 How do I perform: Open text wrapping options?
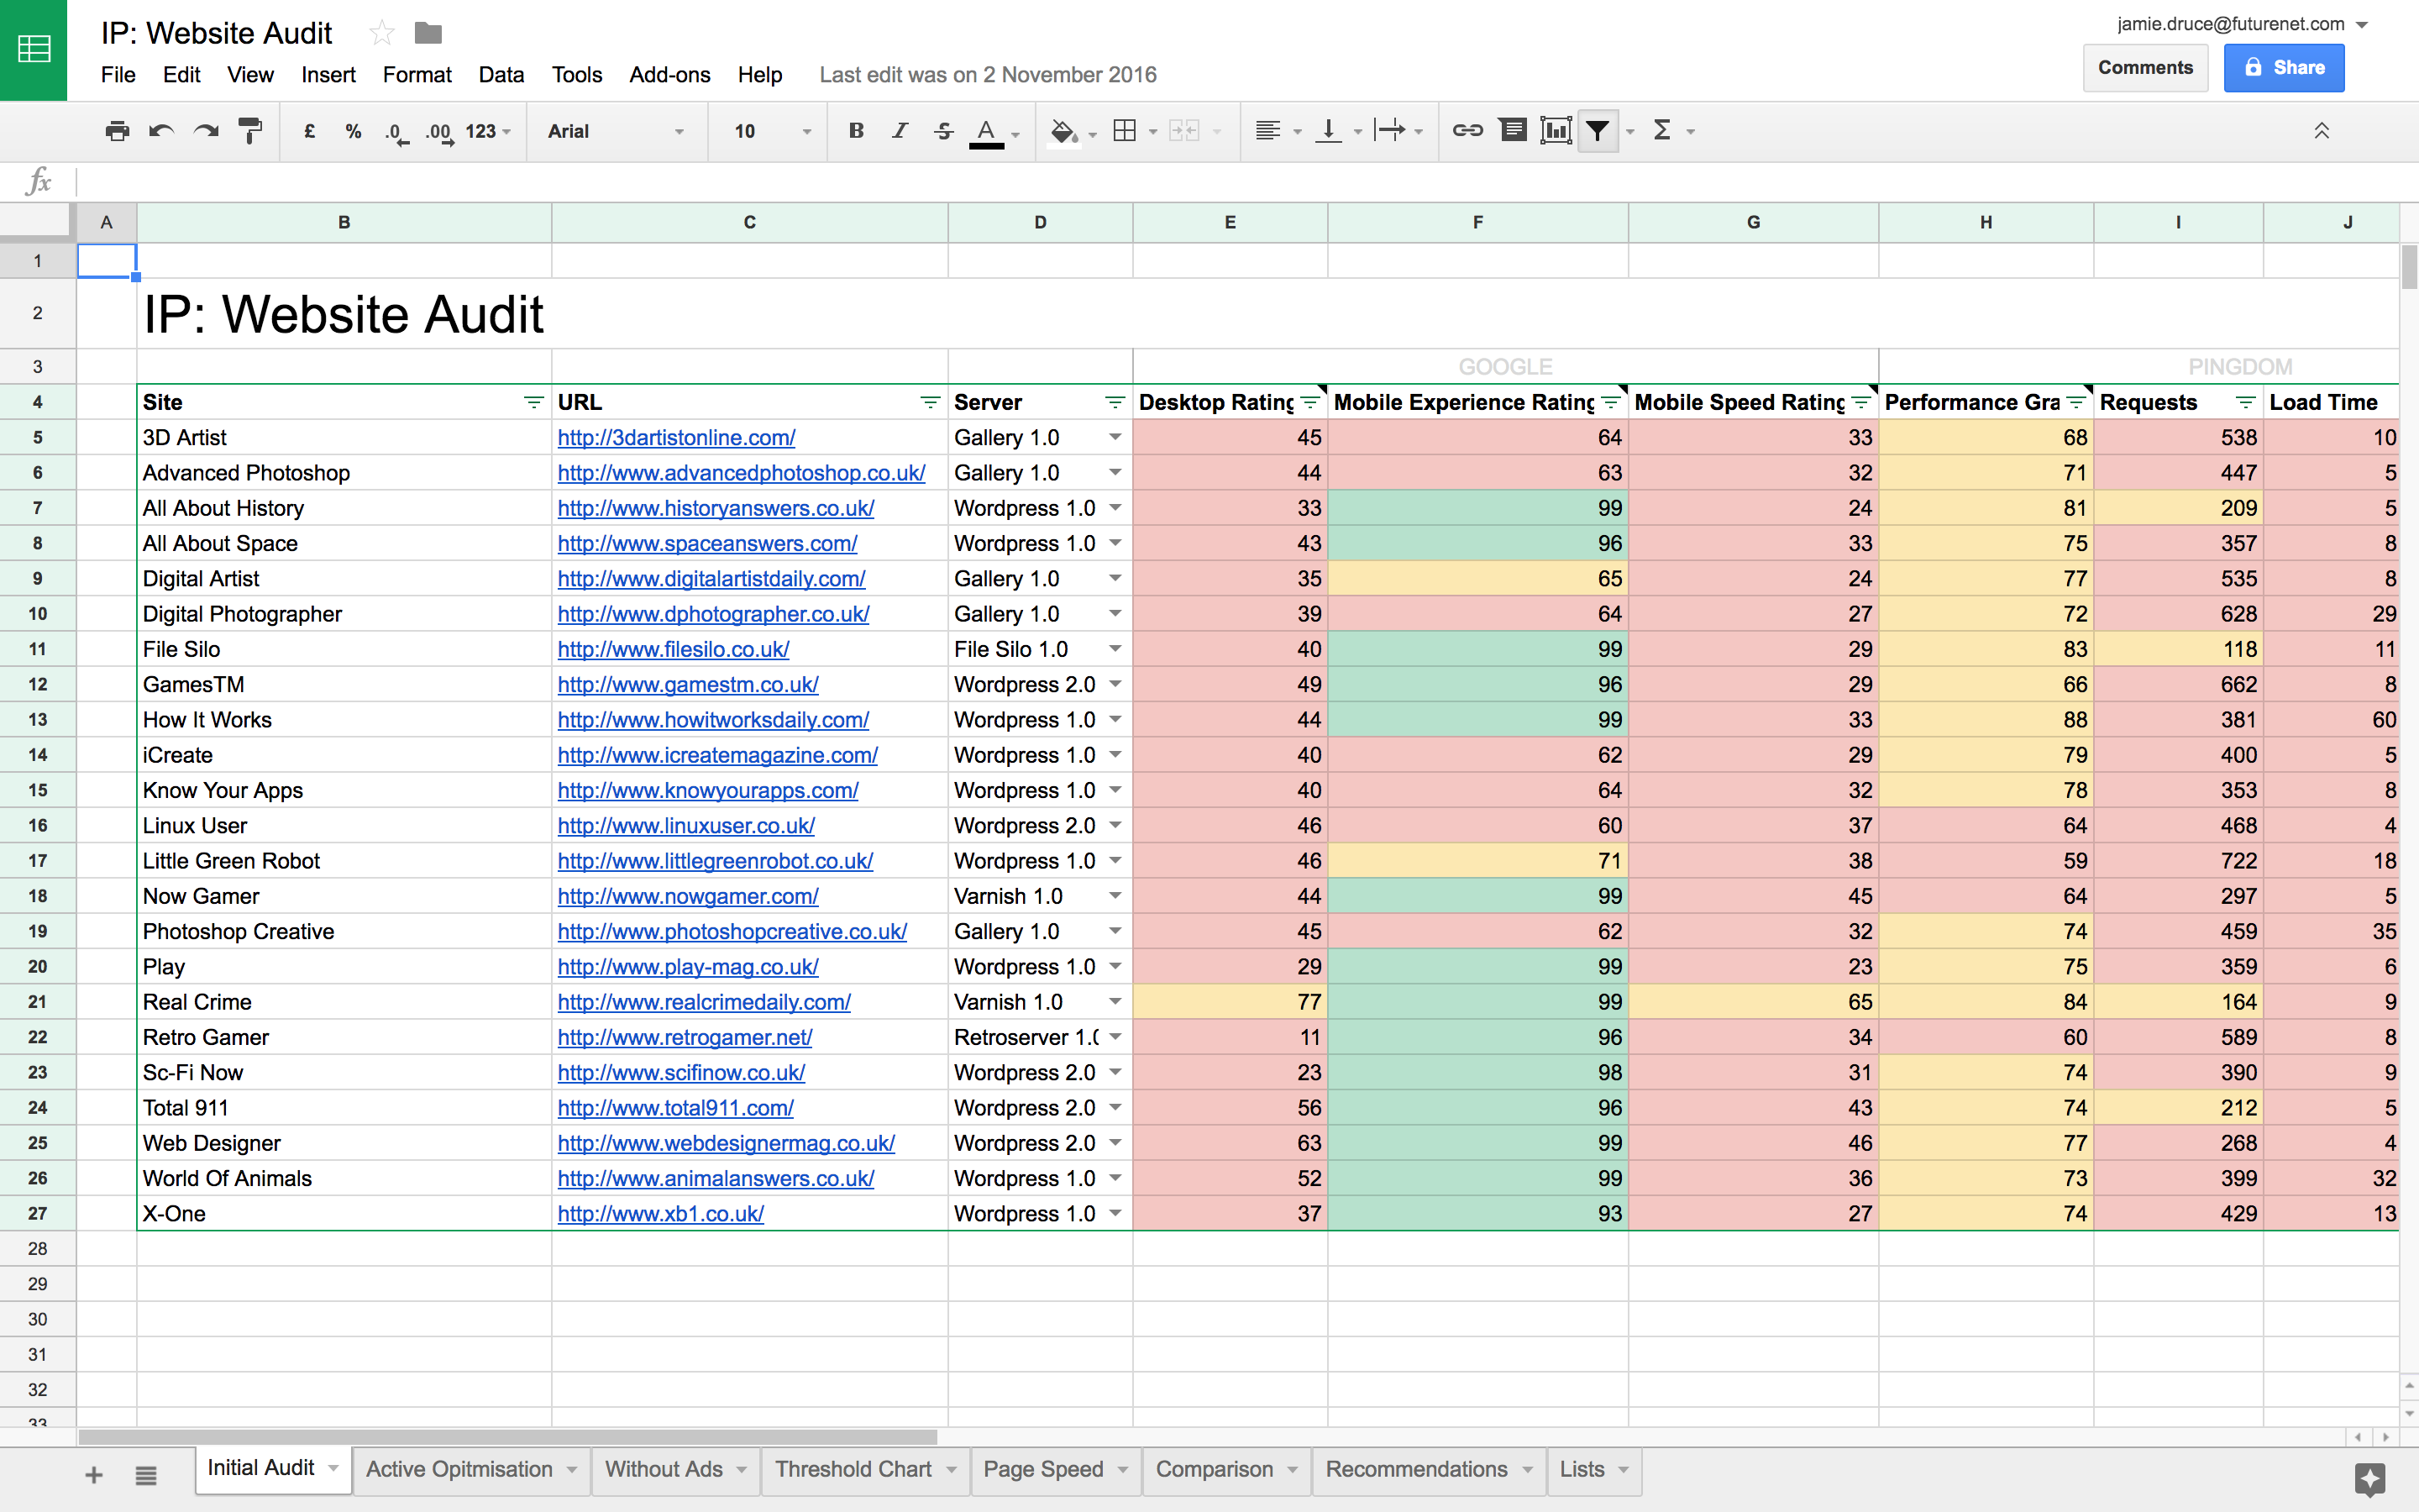pos(1389,130)
